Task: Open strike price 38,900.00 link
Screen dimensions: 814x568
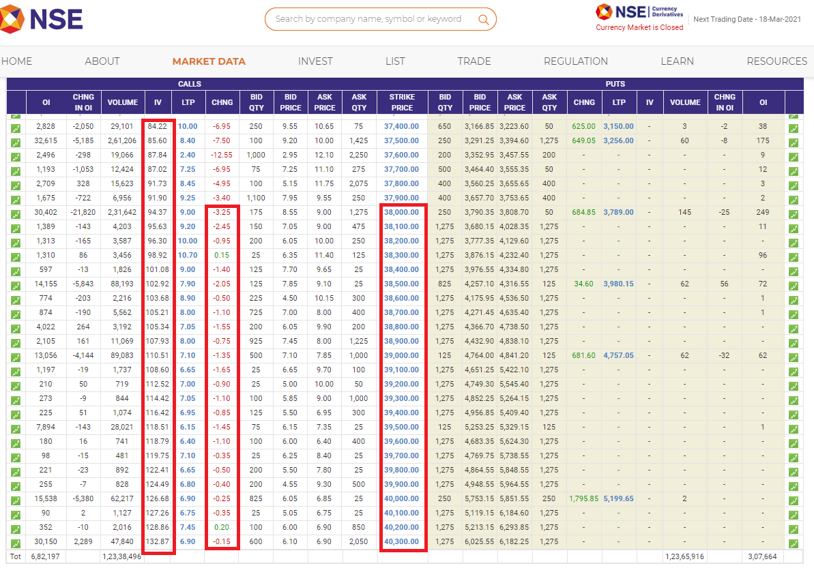Action: (x=401, y=342)
